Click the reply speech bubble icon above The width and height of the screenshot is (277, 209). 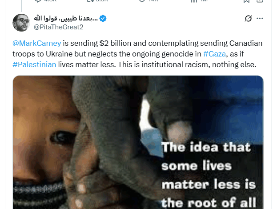point(38,1)
